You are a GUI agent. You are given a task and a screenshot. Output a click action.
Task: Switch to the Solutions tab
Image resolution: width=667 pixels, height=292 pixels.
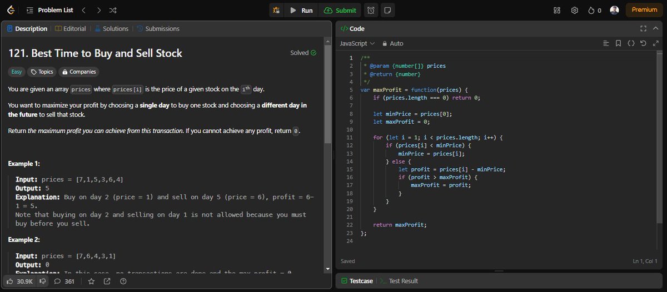[x=111, y=28]
